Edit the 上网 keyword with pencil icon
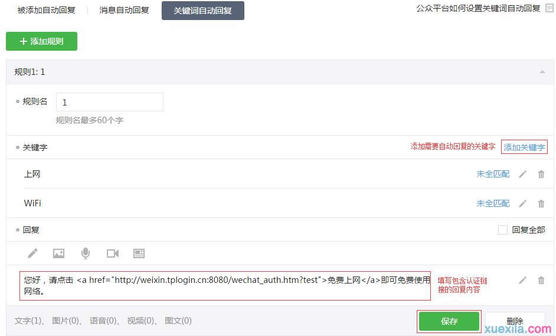 (522, 174)
